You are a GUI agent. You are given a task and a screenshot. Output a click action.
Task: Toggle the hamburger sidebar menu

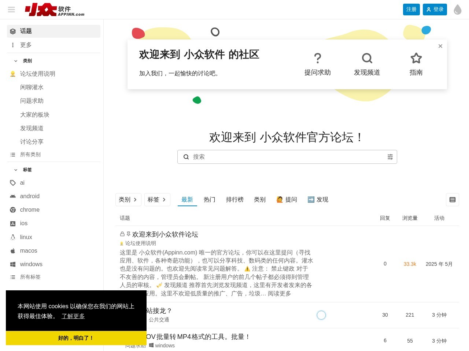pos(11,10)
